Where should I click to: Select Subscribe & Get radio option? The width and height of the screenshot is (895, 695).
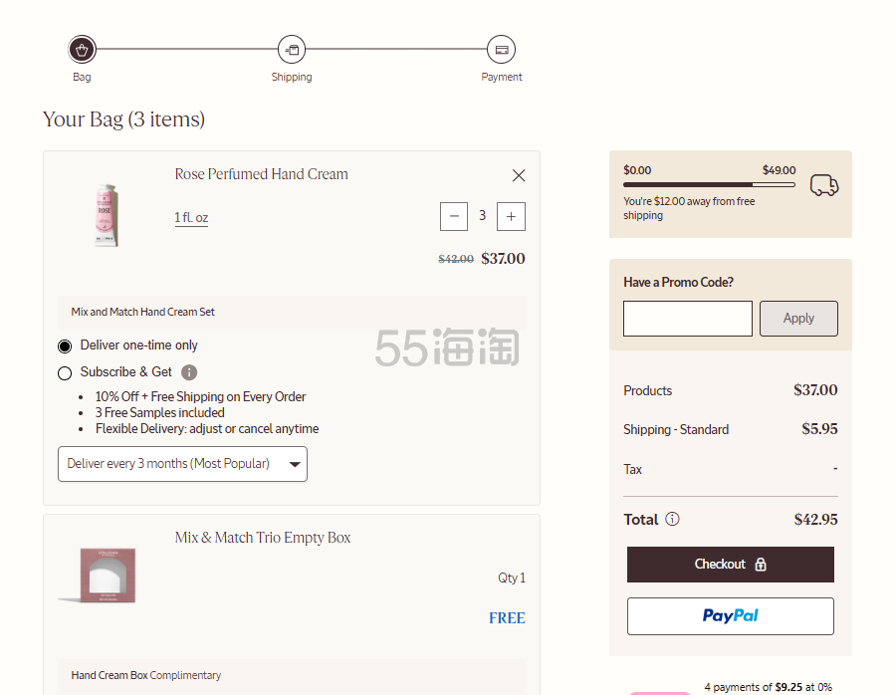(x=65, y=372)
